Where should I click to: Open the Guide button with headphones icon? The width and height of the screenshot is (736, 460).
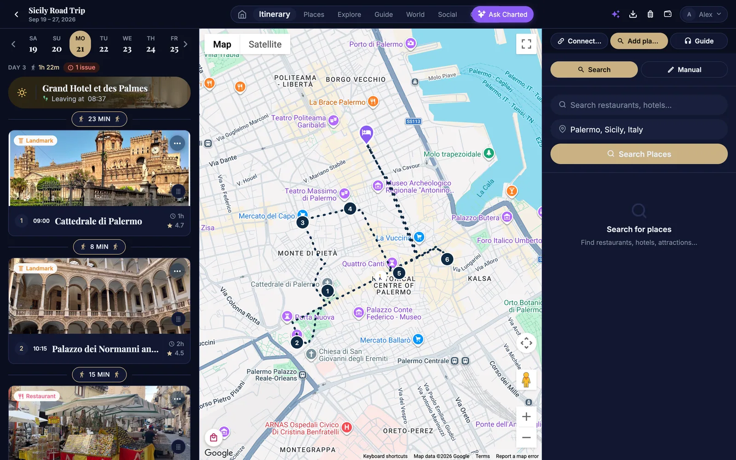(x=699, y=41)
